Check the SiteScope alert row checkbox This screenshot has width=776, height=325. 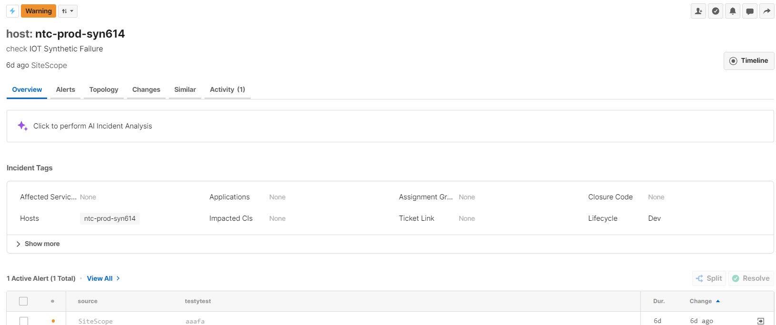click(x=23, y=321)
